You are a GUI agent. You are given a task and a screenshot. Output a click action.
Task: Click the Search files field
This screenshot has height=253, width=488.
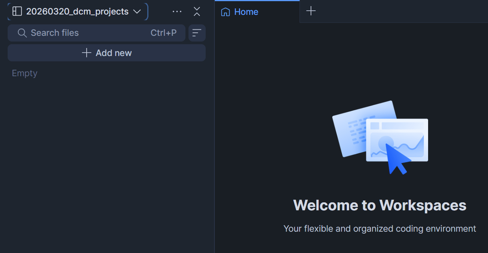point(97,33)
